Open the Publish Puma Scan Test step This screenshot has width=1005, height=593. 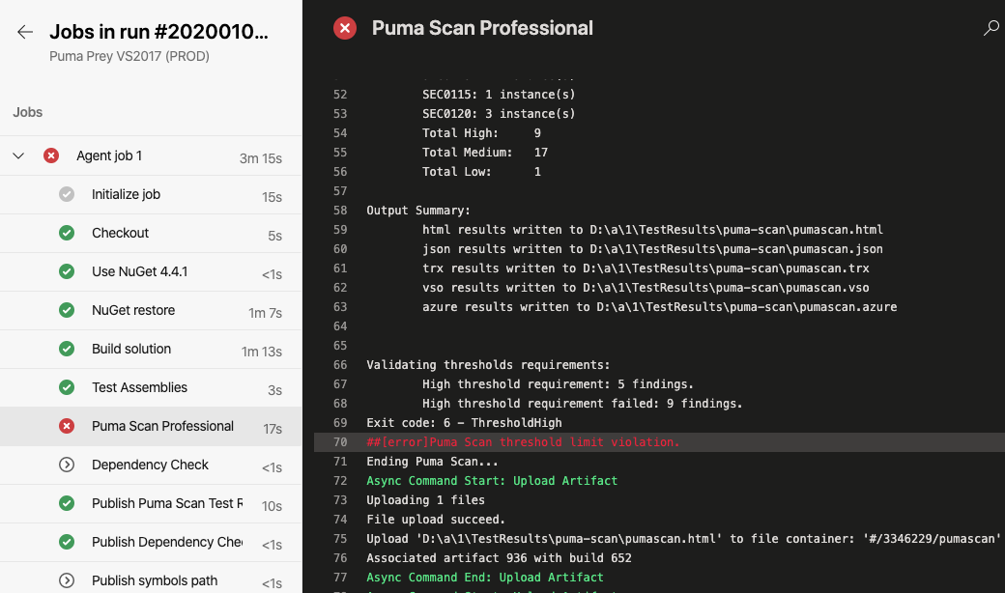click(166, 503)
